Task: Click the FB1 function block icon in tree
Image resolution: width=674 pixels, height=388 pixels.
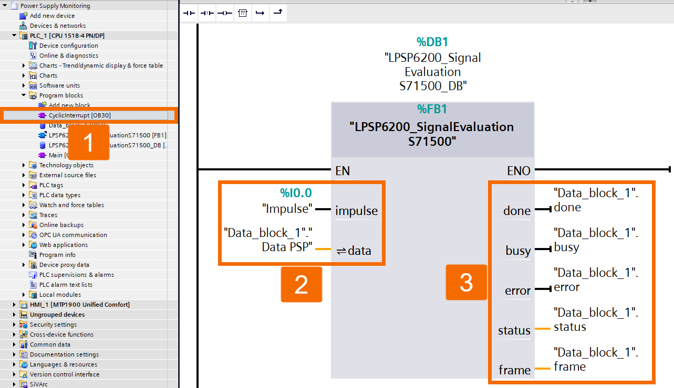Action: tap(42, 135)
